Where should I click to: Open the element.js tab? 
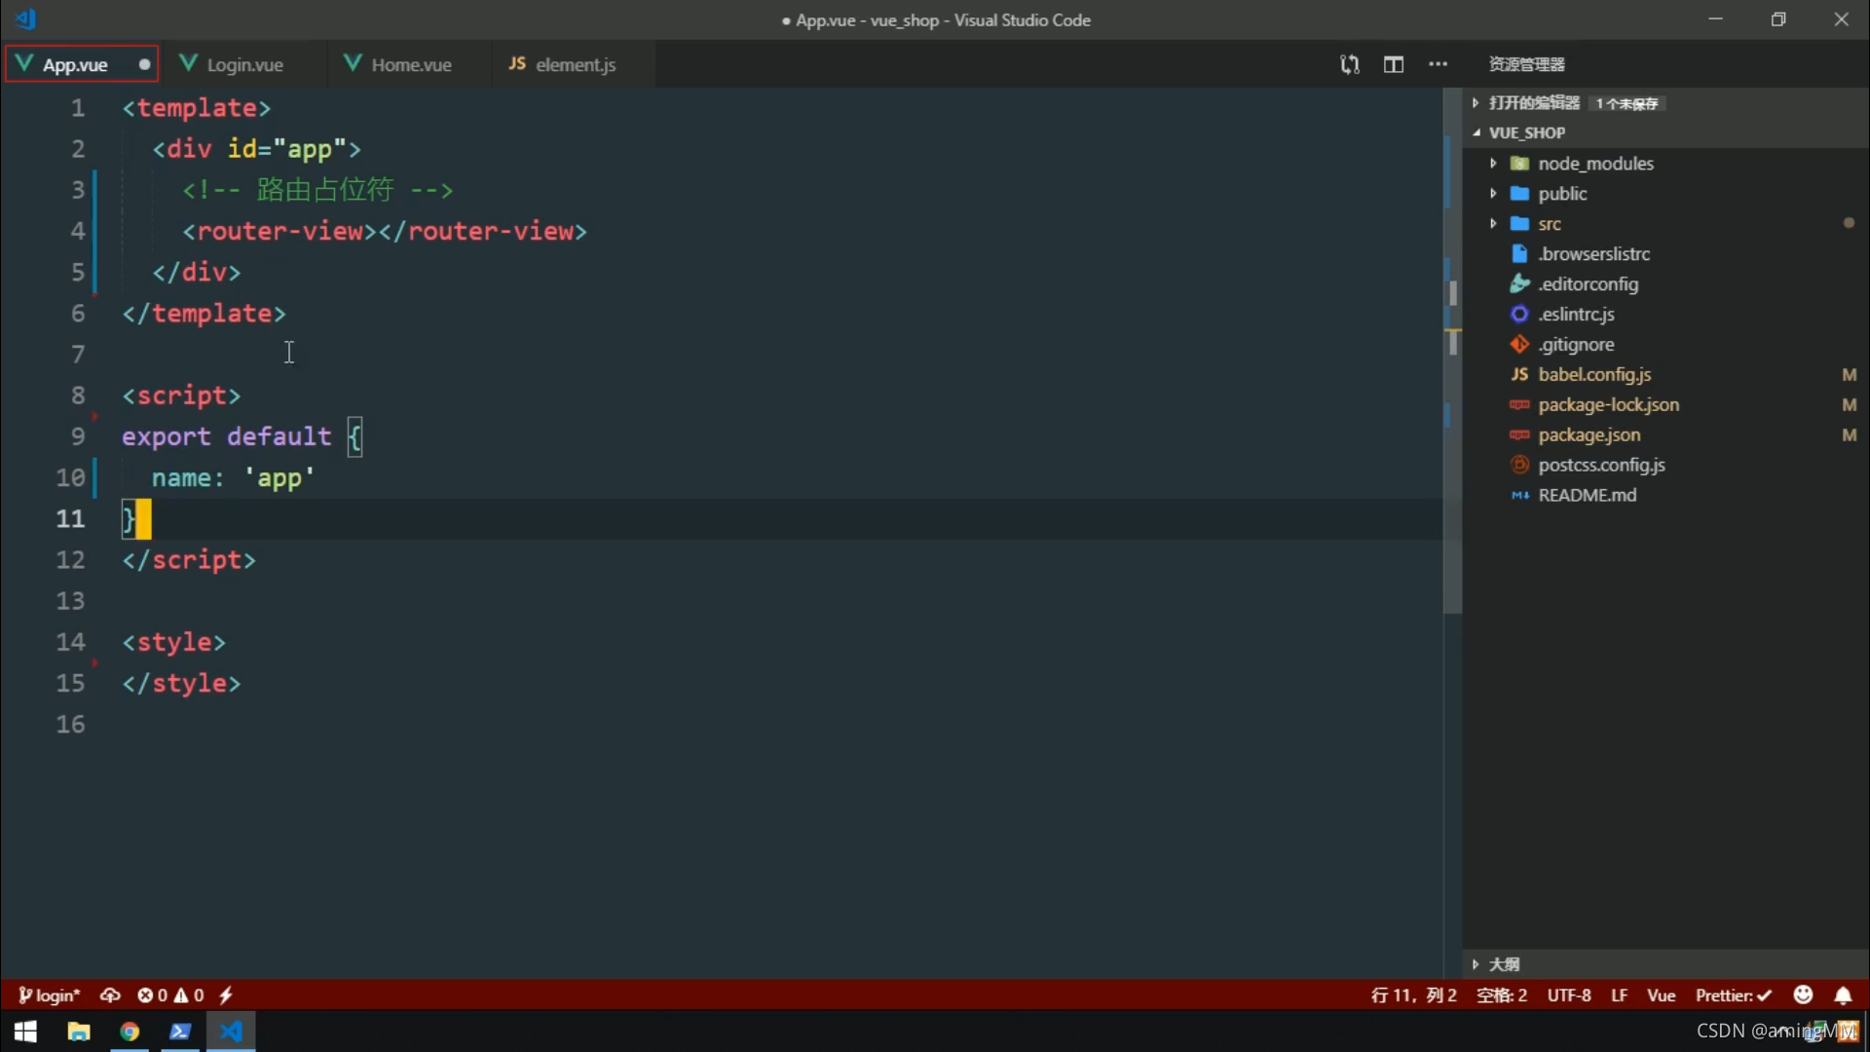point(575,64)
